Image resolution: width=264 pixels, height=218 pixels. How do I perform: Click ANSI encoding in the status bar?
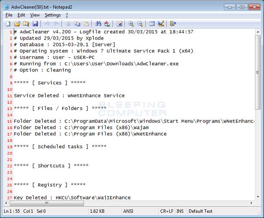click(128, 211)
